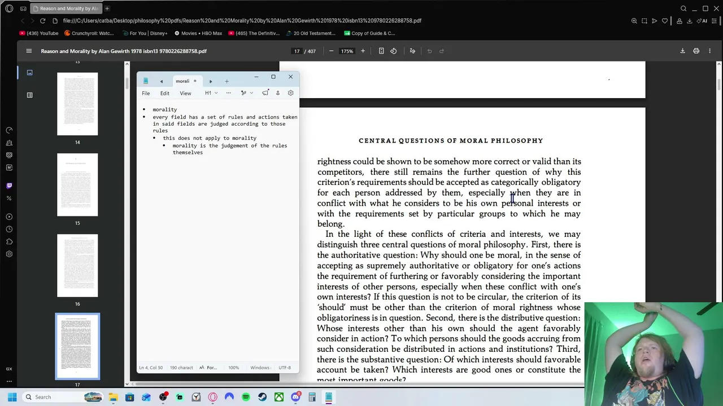Click the Opera snapshot capture icon
Image resolution: width=723 pixels, height=406 pixels.
(644, 21)
